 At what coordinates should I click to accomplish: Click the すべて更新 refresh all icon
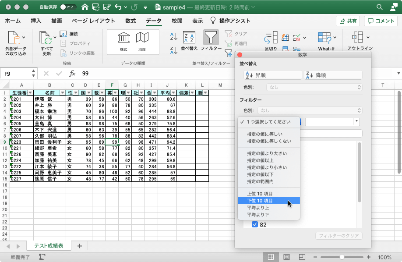(46, 39)
